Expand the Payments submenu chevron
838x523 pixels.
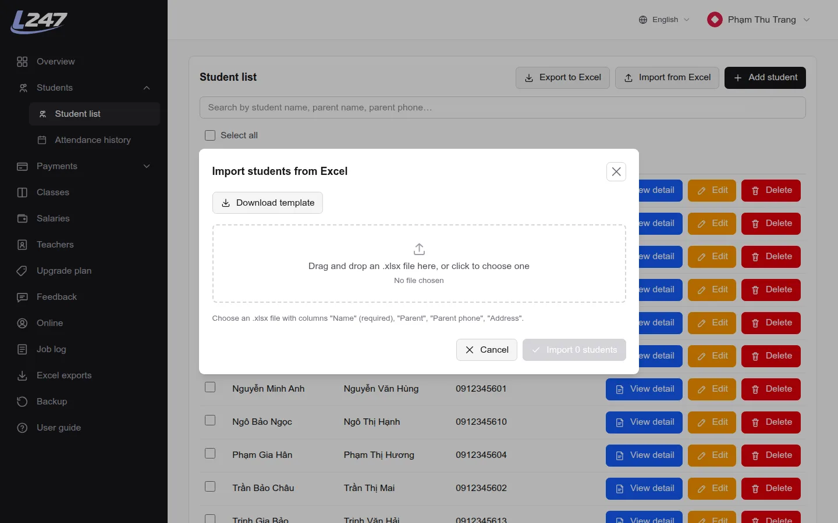147,166
